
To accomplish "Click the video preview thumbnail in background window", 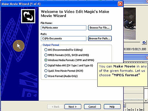I will [130, 24].
